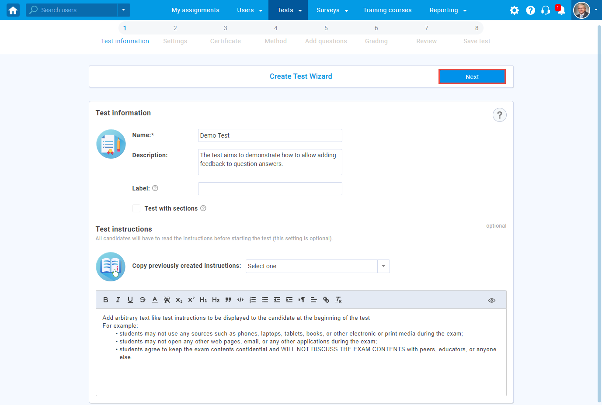The width and height of the screenshot is (602, 405).
Task: Go to the home page icon
Action: click(x=13, y=10)
